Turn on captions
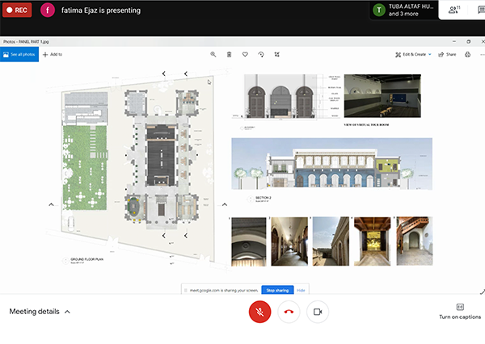Screen dimensions: 485x344 pyautogui.click(x=459, y=311)
